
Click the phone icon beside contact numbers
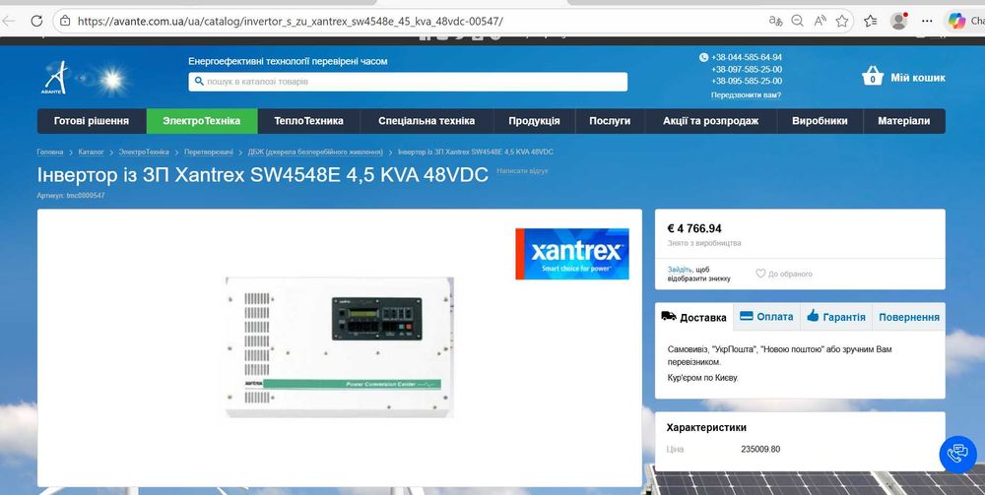tap(703, 57)
